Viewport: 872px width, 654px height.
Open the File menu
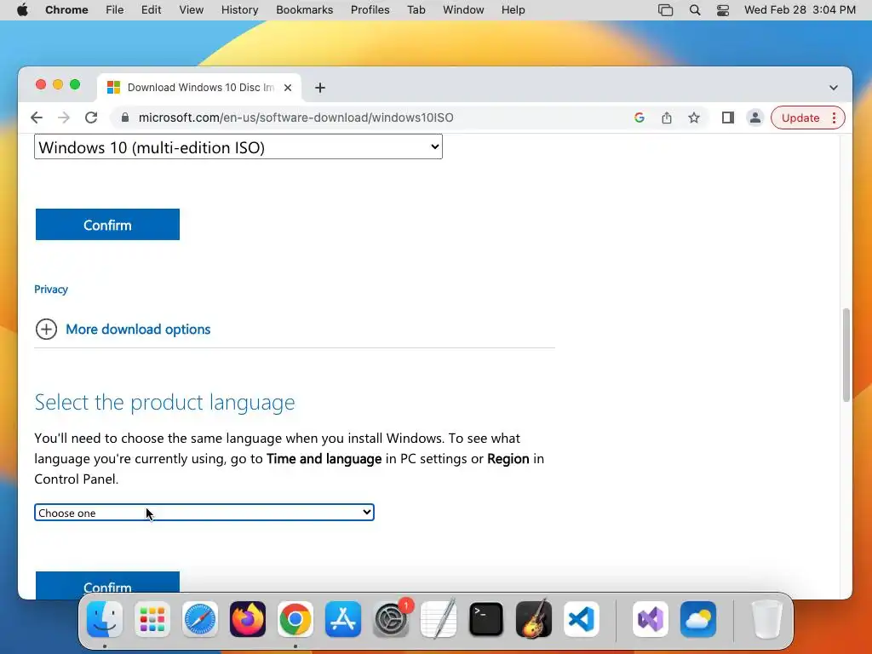[x=115, y=10]
